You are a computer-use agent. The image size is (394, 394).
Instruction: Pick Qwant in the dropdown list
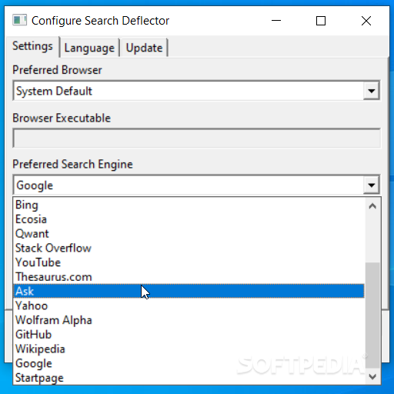tap(189, 234)
